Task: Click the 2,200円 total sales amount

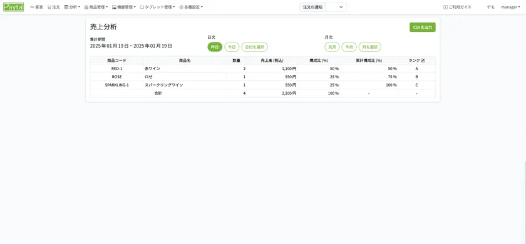Action: coord(289,93)
